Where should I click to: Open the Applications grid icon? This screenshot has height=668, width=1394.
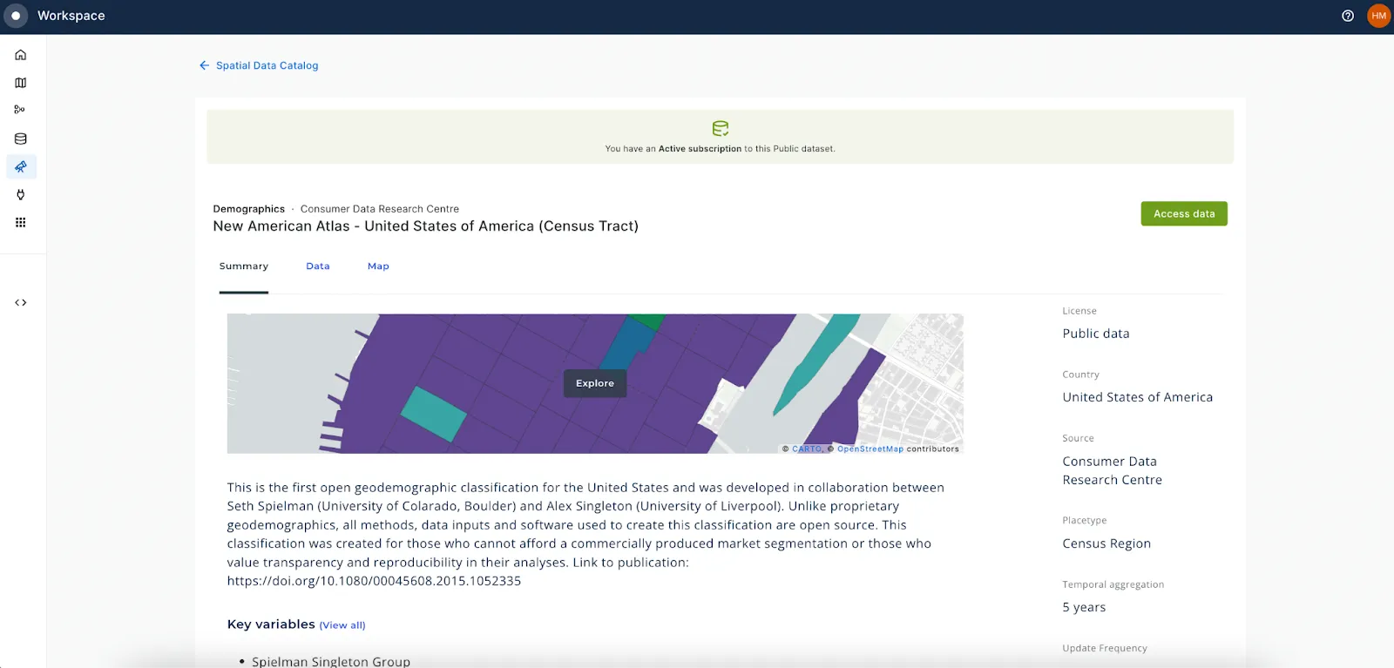(x=21, y=222)
